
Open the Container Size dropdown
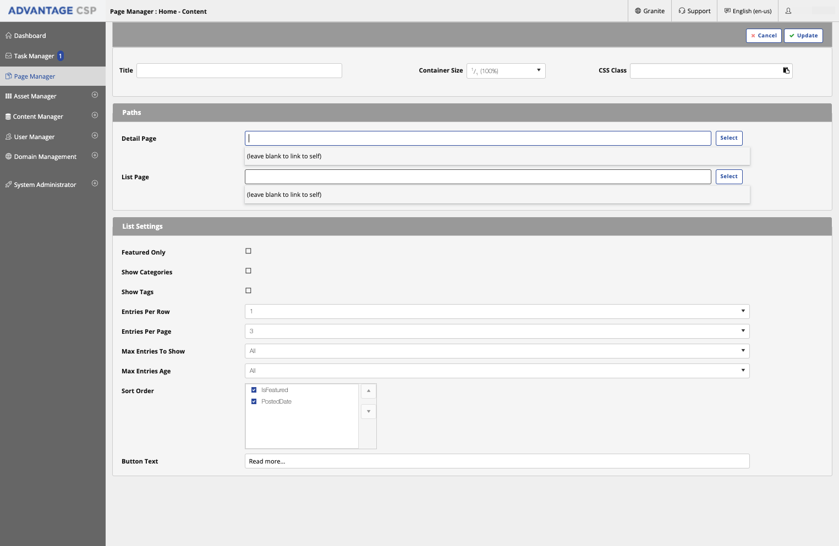506,71
